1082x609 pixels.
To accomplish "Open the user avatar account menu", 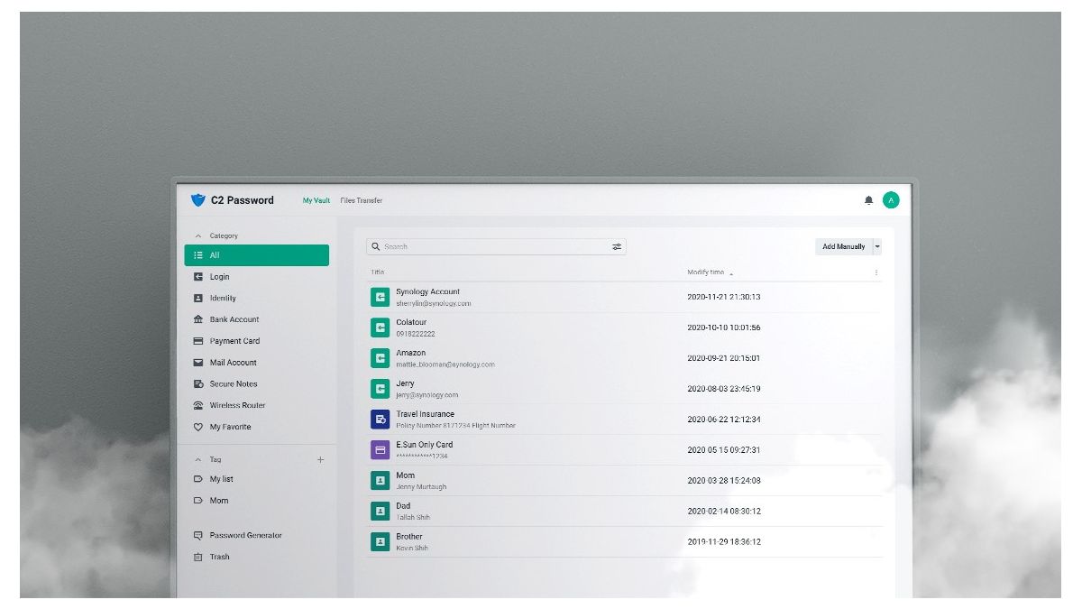I will pyautogui.click(x=891, y=200).
